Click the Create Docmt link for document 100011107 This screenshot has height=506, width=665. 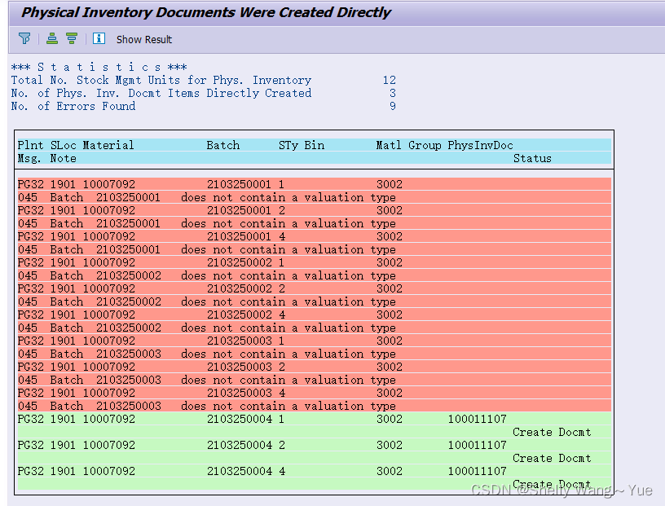[552, 432]
